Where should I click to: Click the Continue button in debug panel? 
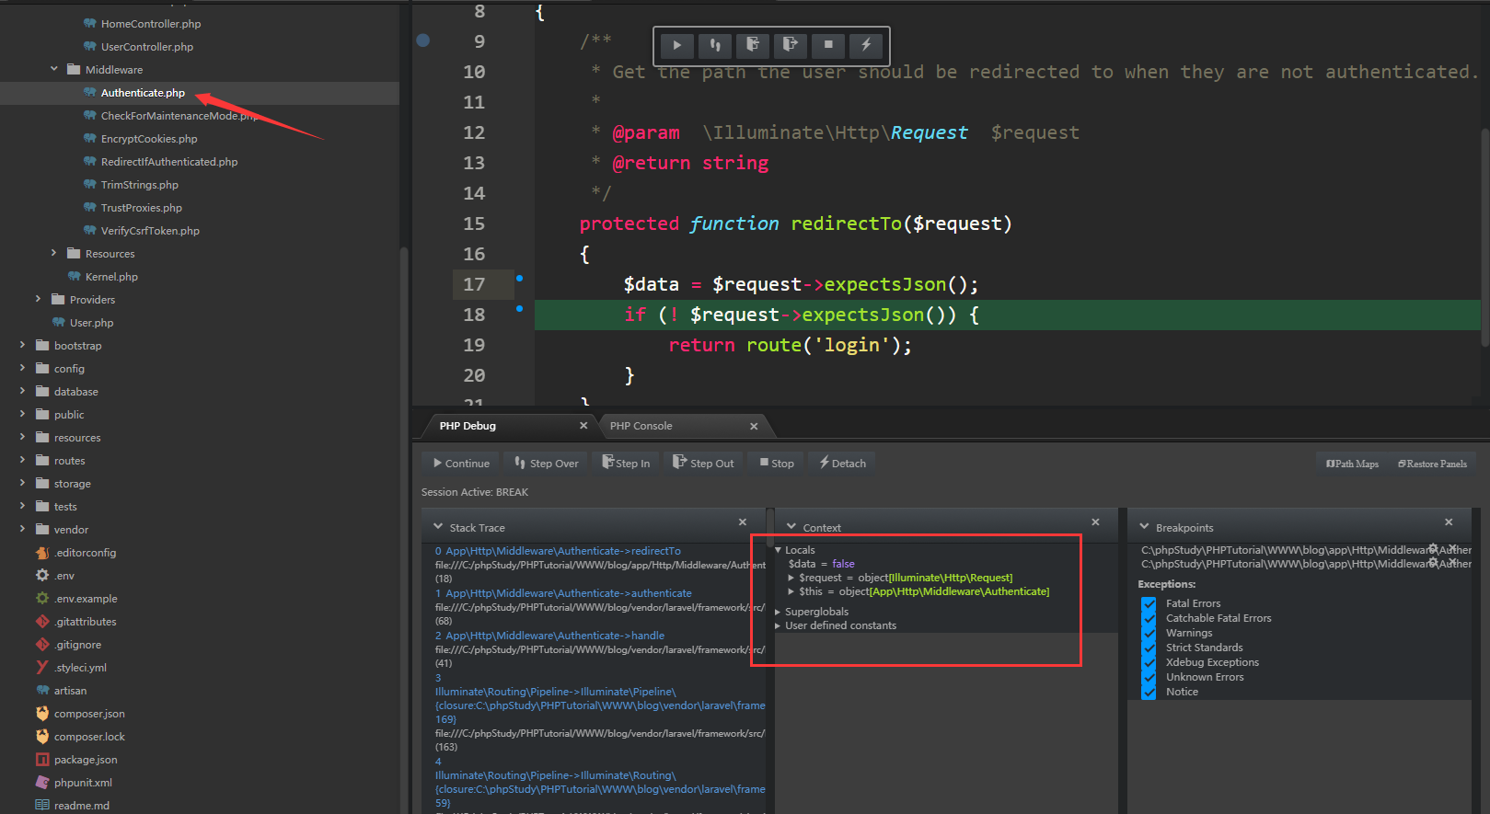tap(461, 463)
